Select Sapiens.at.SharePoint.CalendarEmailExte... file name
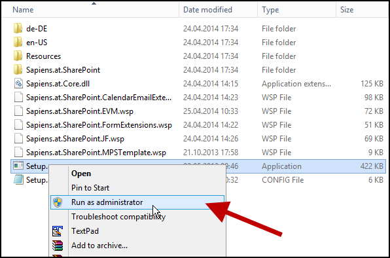The height and width of the screenshot is (258, 390). tap(99, 98)
